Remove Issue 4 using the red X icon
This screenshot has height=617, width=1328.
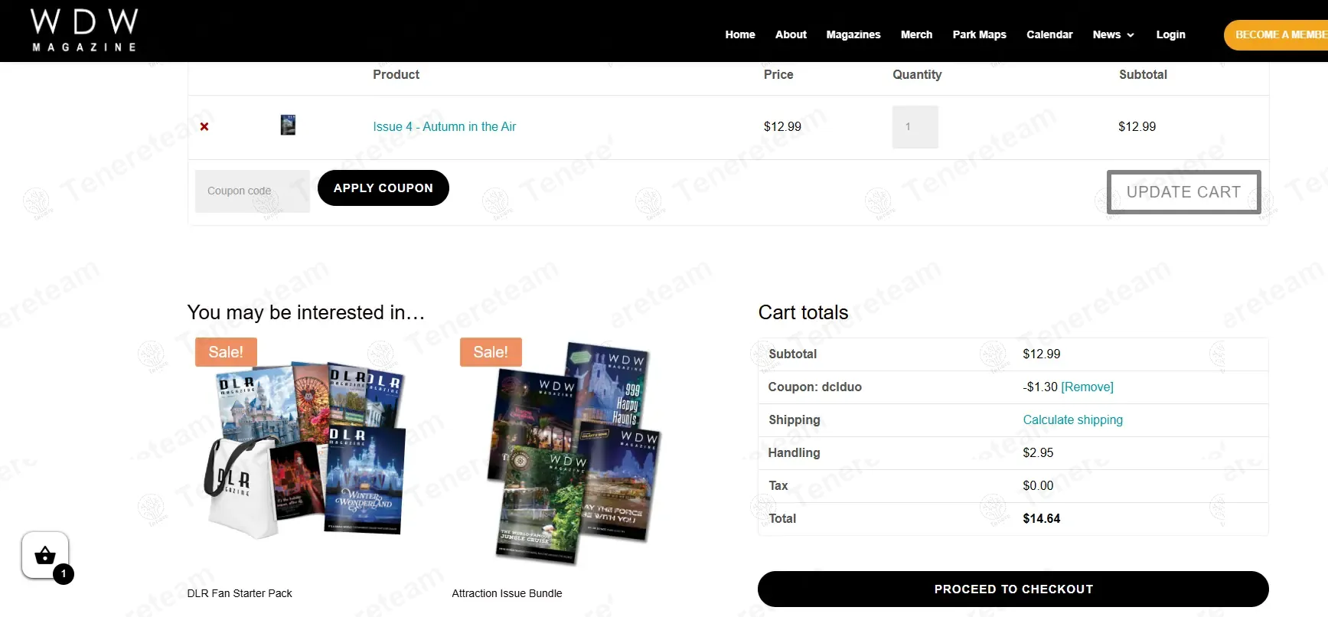(x=204, y=127)
